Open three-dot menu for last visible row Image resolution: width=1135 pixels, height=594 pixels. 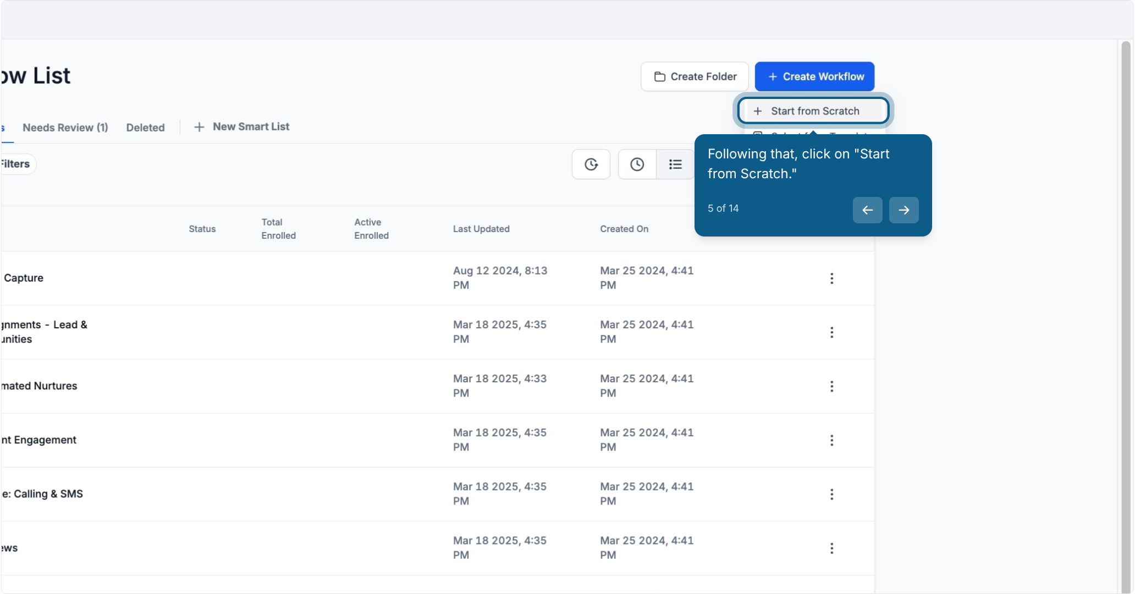click(831, 548)
